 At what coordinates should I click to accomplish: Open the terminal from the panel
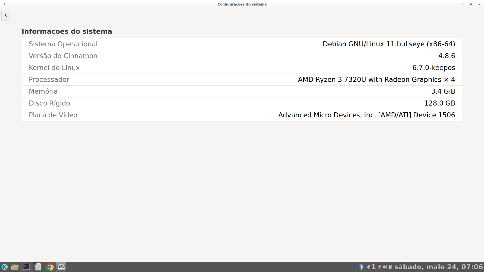26,267
